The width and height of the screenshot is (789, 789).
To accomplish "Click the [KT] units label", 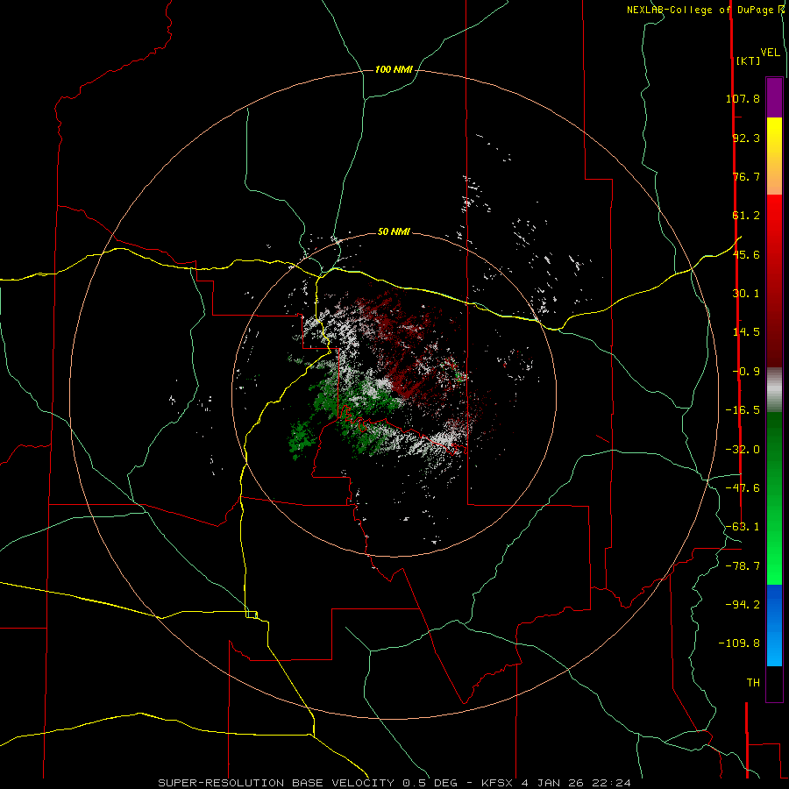I will [749, 60].
